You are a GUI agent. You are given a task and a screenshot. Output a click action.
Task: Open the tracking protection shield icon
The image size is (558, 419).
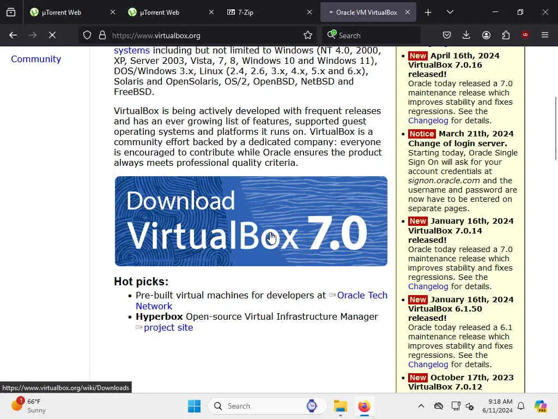(x=87, y=35)
